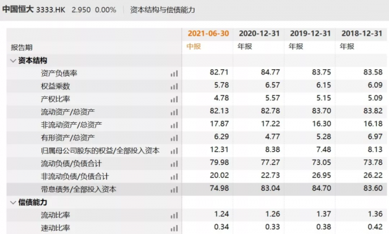The width and height of the screenshot is (389, 234).
Task: Click the value 4.78 in 产权比率 row
Action: (221, 98)
